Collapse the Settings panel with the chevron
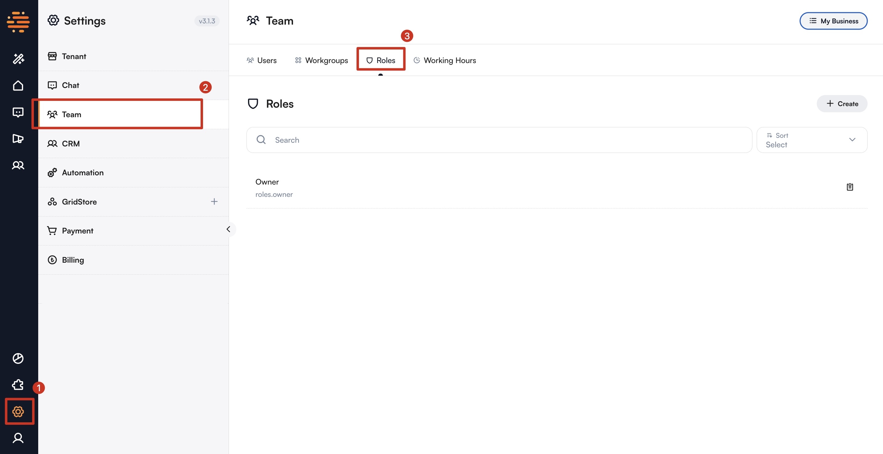 coord(229,229)
